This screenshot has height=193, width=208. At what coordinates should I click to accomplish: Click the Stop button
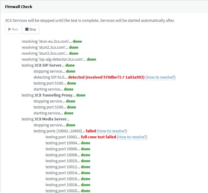[x=31, y=29]
